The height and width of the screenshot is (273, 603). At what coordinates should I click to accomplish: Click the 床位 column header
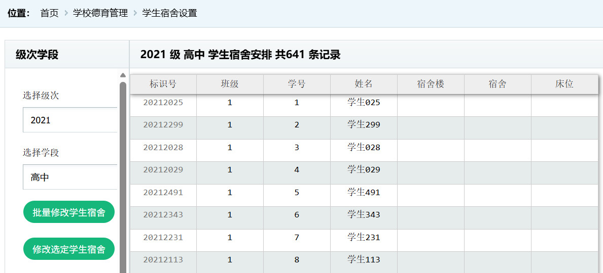(564, 84)
